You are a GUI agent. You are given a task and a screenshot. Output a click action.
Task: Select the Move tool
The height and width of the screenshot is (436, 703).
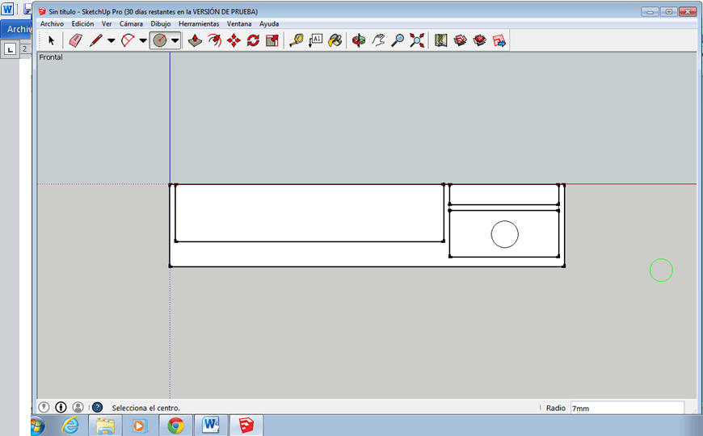pos(234,41)
